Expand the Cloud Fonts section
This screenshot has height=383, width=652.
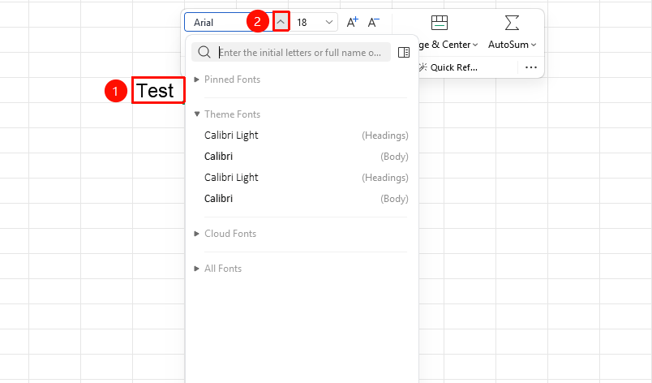[197, 234]
